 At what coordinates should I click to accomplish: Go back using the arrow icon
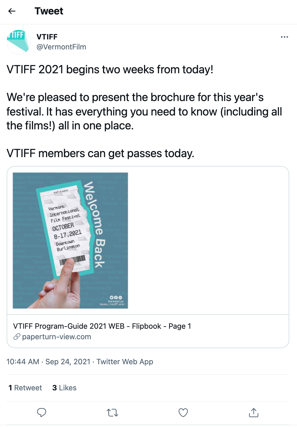[12, 11]
